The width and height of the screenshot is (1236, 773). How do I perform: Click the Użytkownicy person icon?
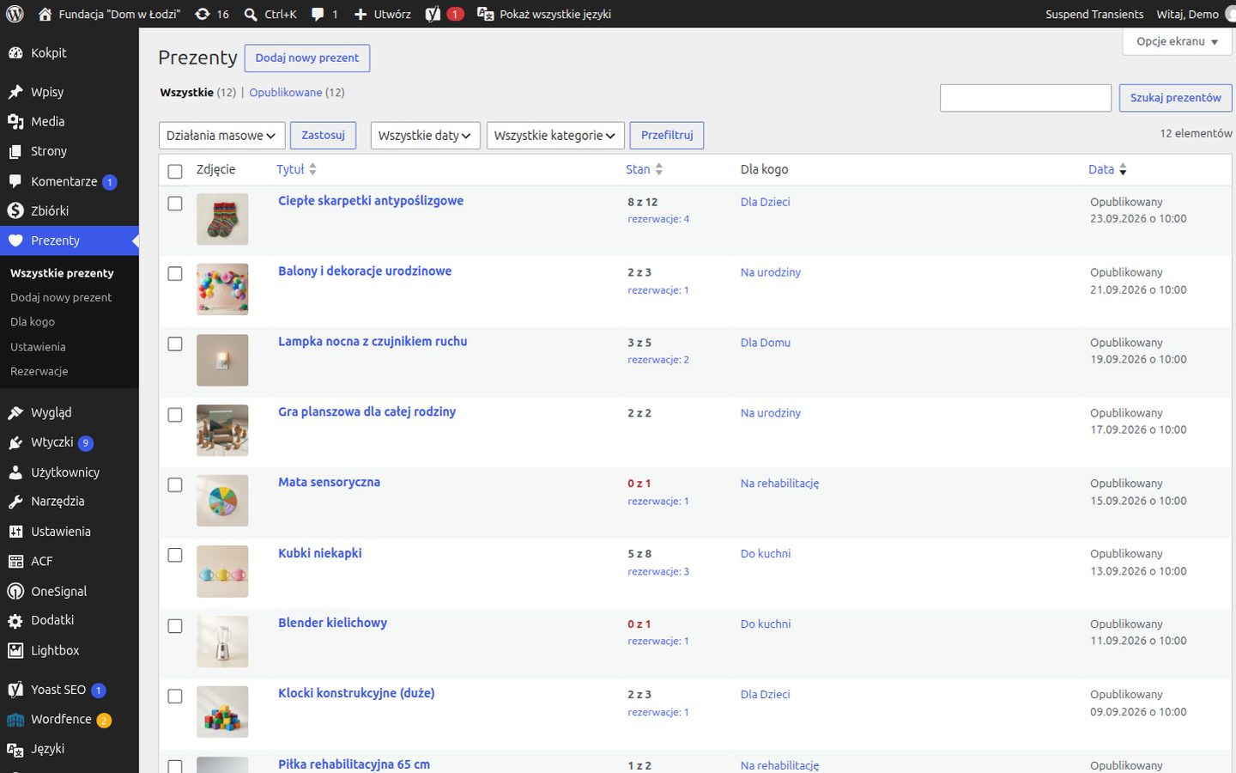point(15,472)
